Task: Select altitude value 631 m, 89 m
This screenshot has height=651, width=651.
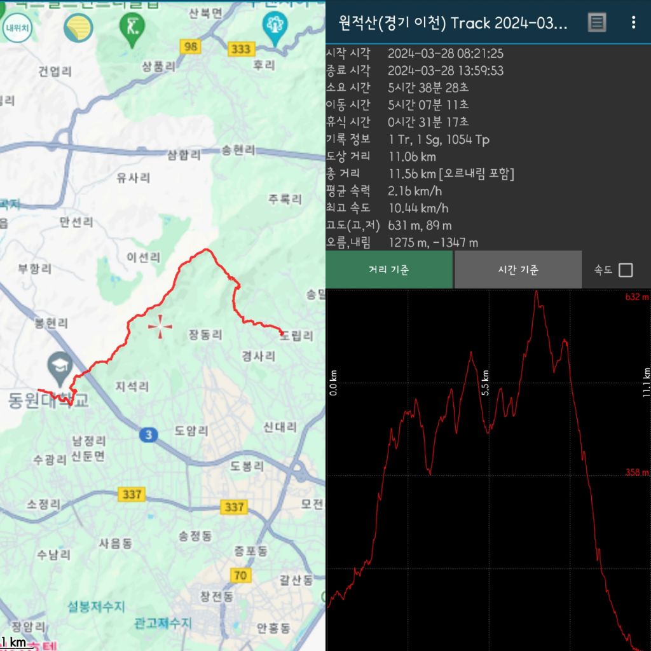Action: click(420, 226)
